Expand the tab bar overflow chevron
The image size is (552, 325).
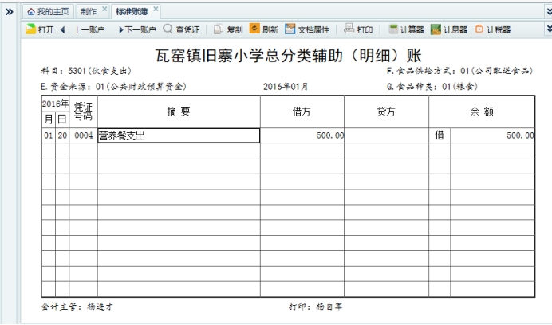click(547, 11)
